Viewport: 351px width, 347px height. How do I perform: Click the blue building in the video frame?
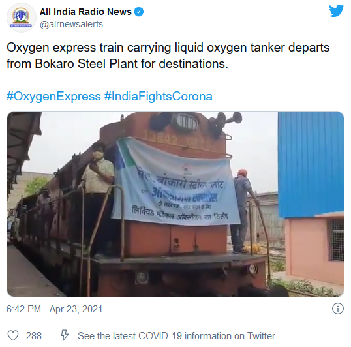pyautogui.click(x=311, y=164)
